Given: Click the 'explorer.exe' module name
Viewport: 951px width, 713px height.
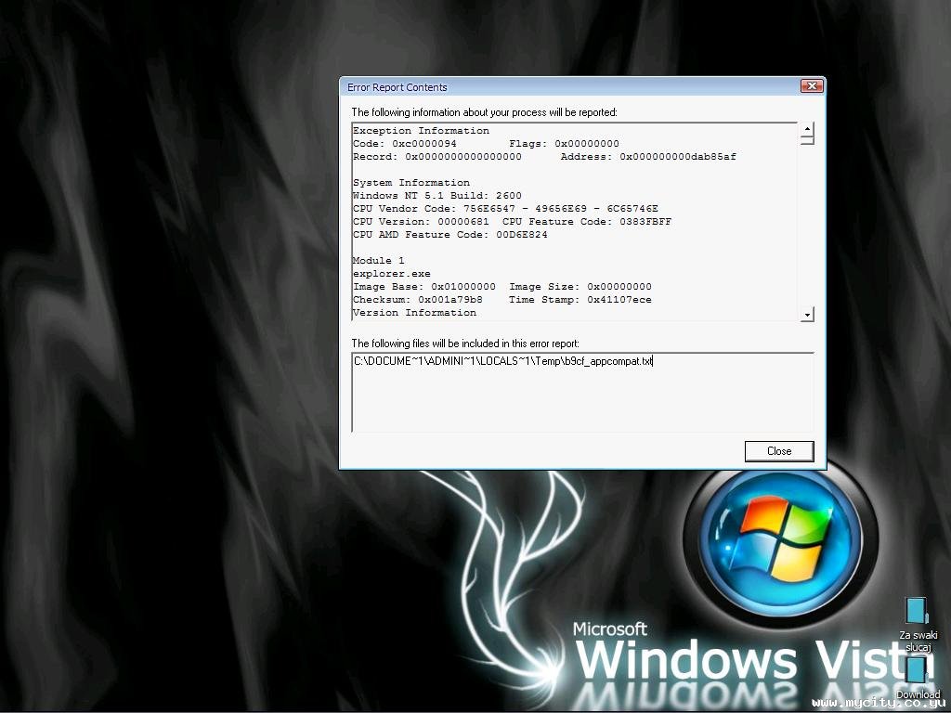Looking at the screenshot, I should click(x=391, y=274).
